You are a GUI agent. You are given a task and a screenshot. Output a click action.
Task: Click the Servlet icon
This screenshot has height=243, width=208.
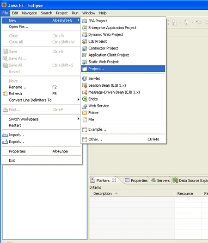(85, 78)
